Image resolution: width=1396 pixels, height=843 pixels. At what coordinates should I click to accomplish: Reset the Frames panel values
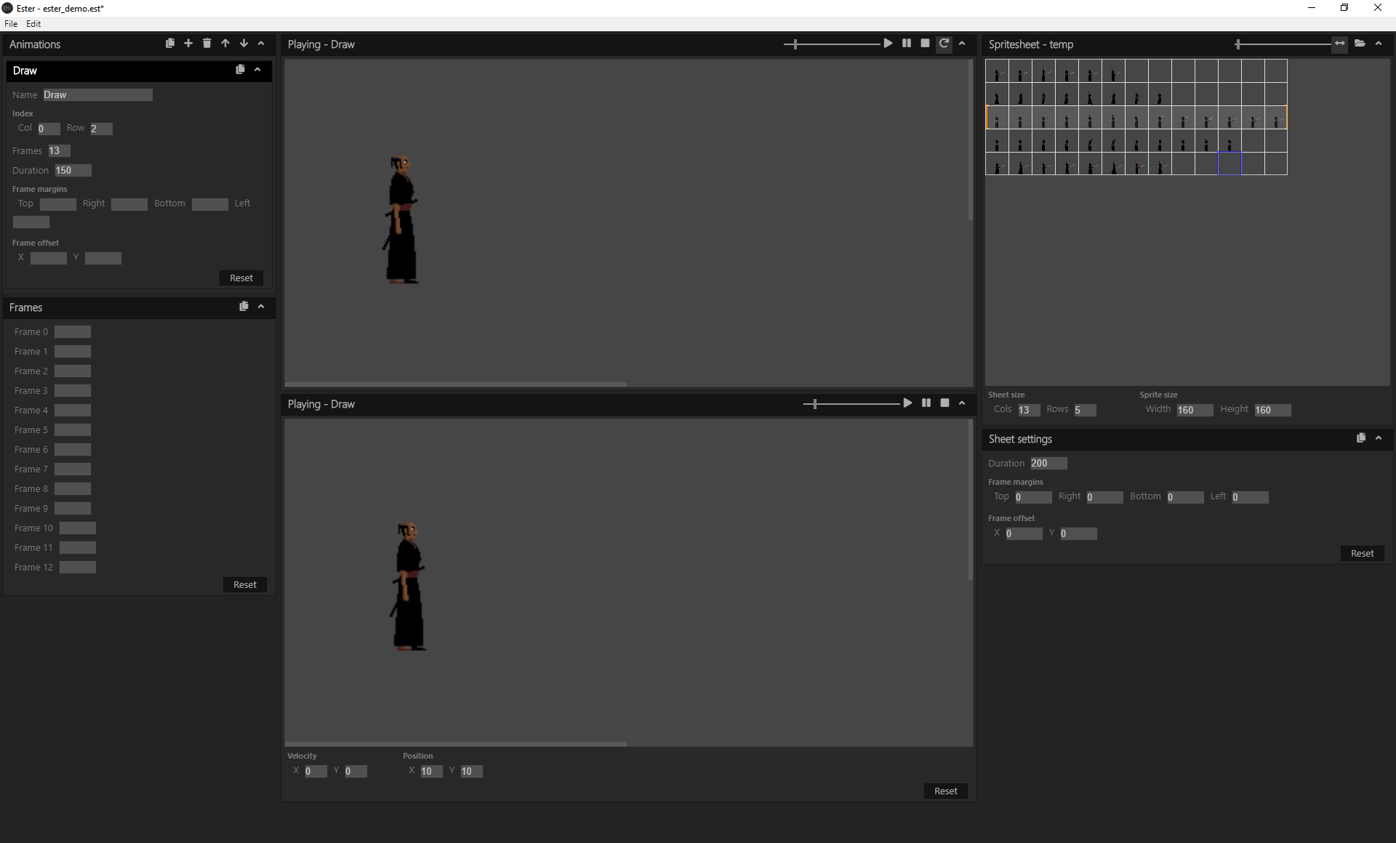pyautogui.click(x=245, y=584)
